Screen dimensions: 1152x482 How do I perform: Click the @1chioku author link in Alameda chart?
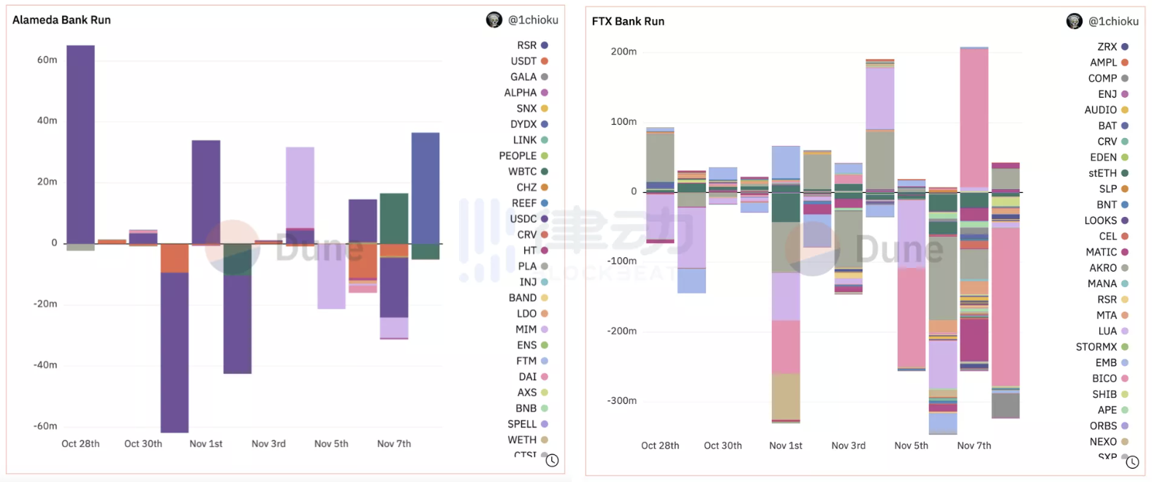pos(533,20)
